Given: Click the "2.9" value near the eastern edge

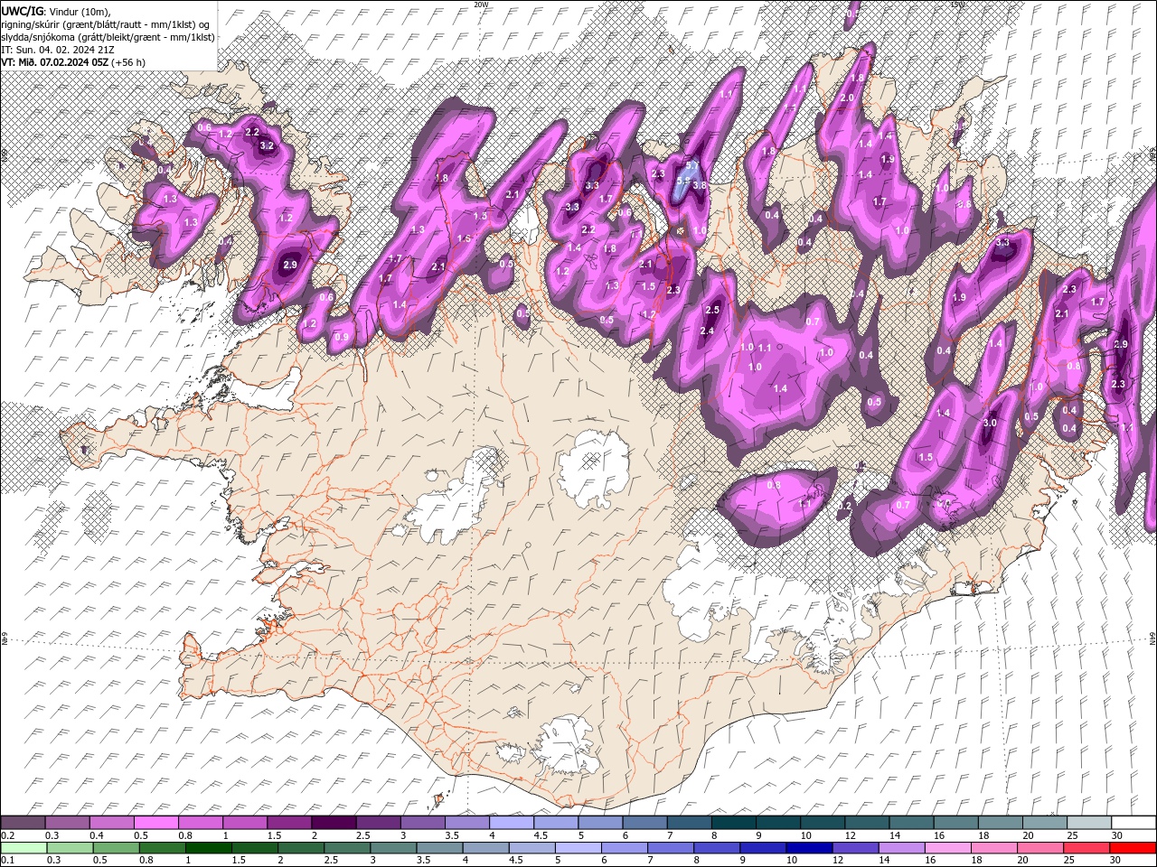Looking at the screenshot, I should [x=1121, y=344].
